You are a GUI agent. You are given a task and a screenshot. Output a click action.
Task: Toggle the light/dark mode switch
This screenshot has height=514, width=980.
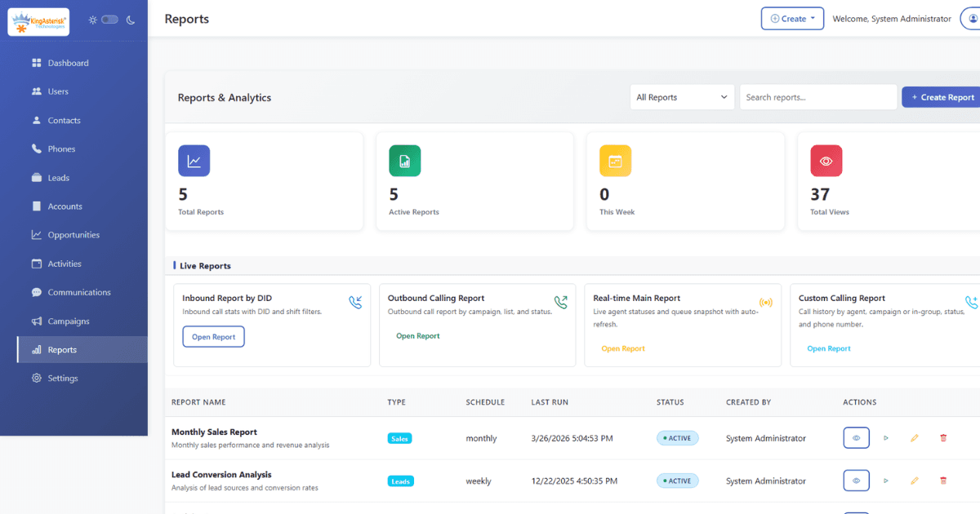click(x=109, y=20)
